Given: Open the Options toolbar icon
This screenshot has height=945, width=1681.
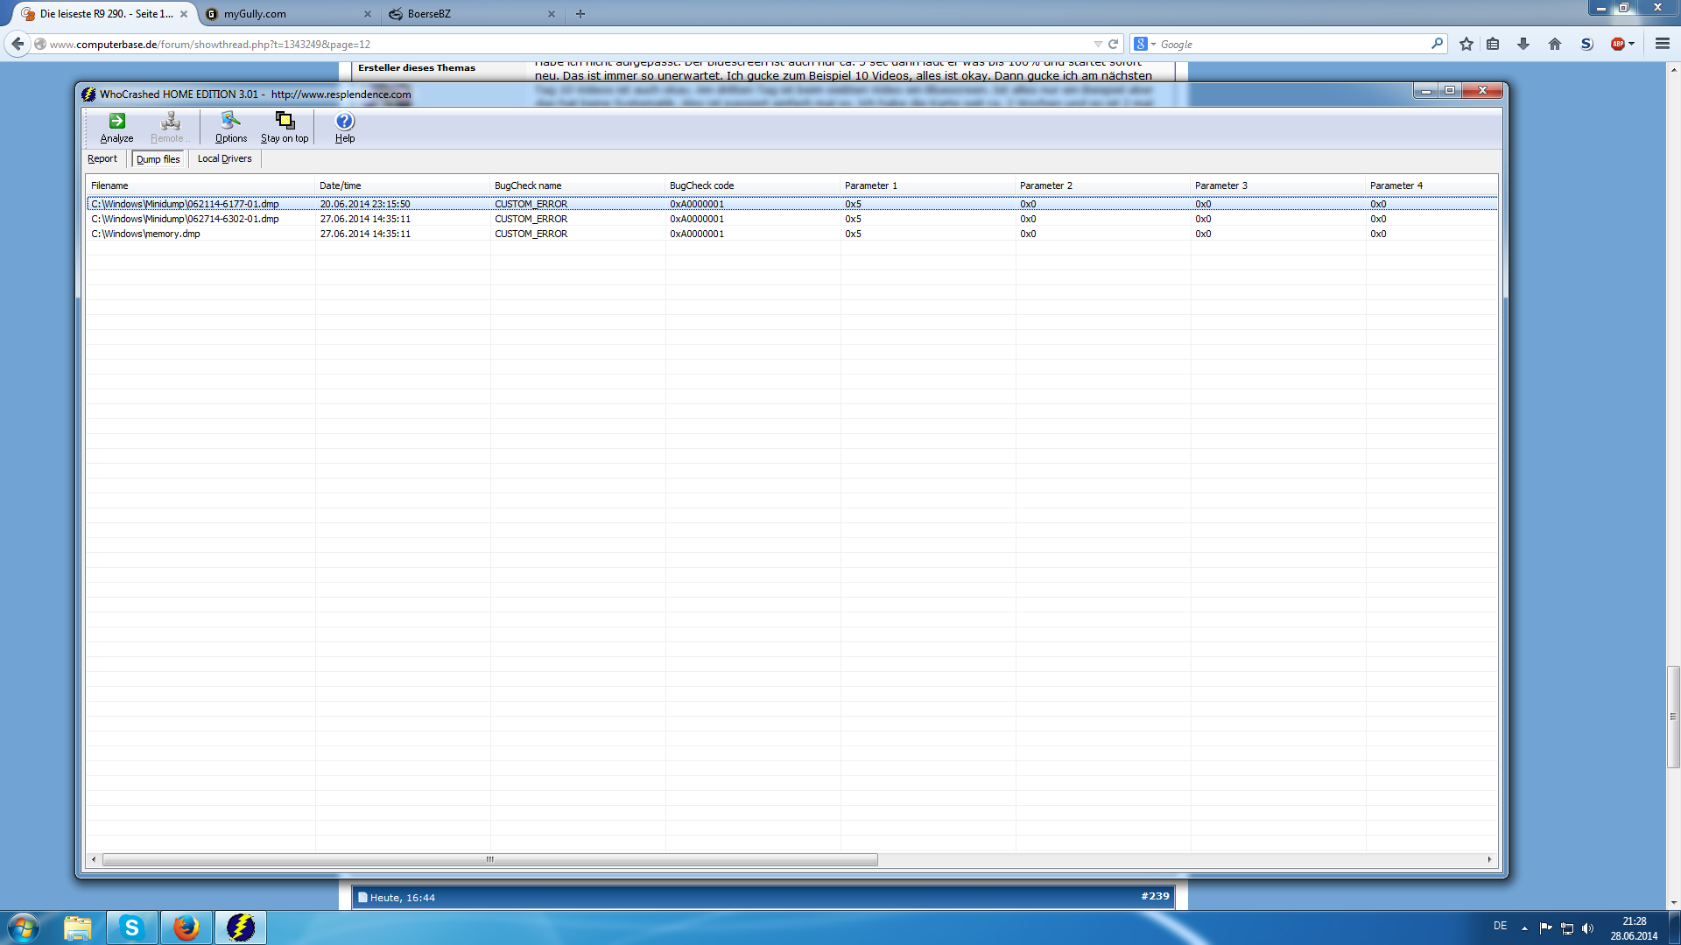Looking at the screenshot, I should 230,127.
